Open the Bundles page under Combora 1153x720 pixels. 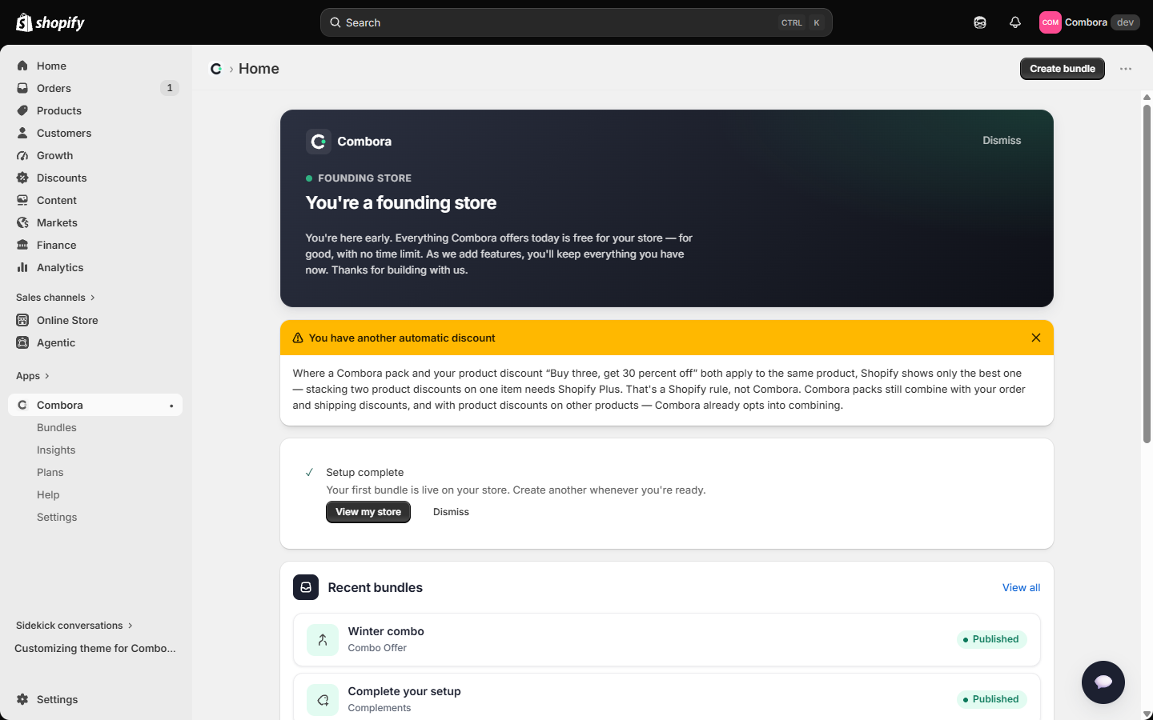pyautogui.click(x=57, y=427)
